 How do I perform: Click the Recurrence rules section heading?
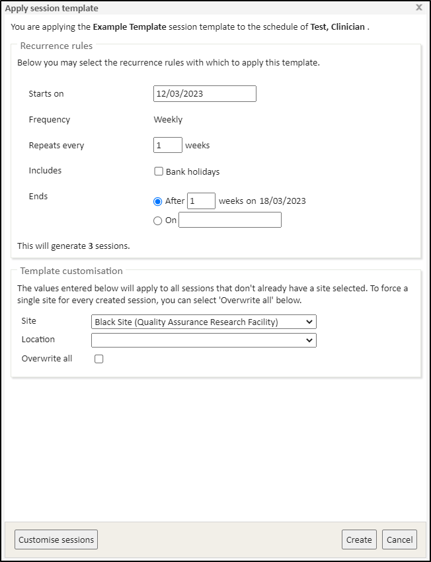pos(56,46)
